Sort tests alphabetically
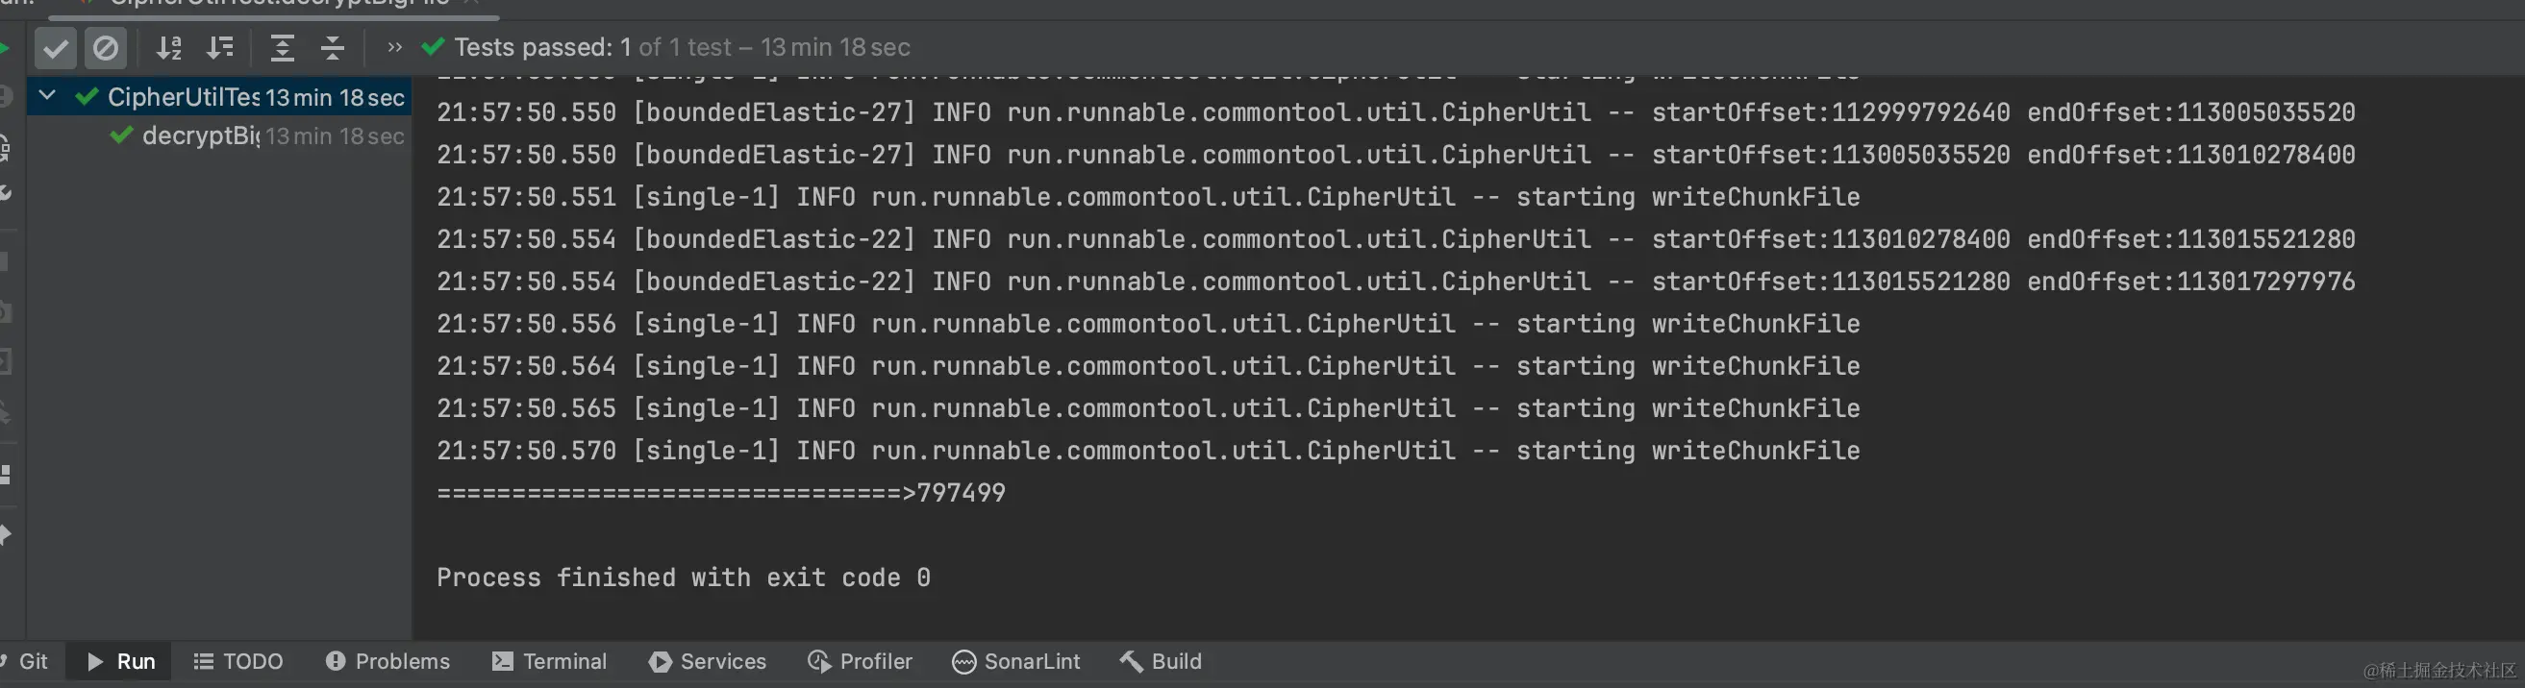2525x688 pixels. click(x=168, y=47)
